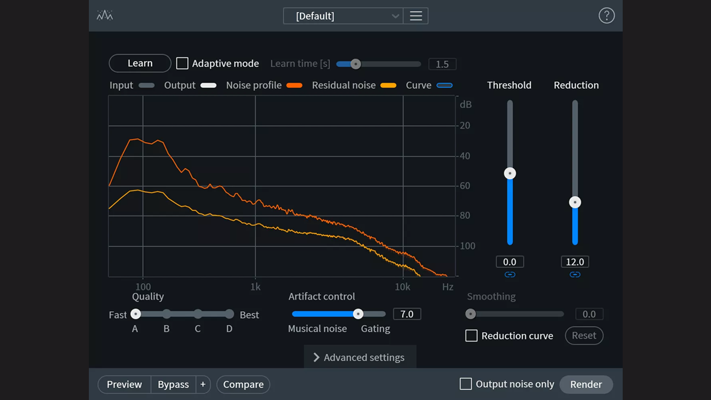Select Quality stop B
This screenshot has height=400, width=711.
(x=167, y=314)
